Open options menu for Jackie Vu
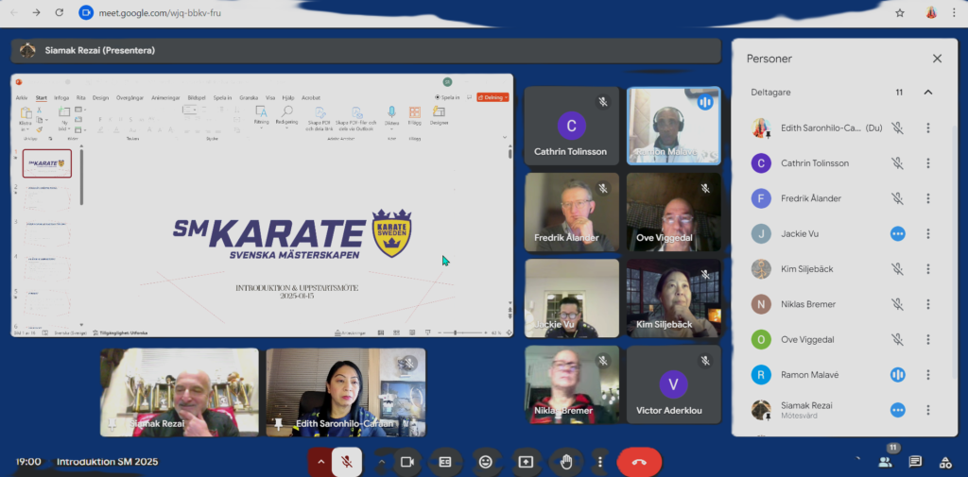Screen dimensions: 968x477 point(928,234)
